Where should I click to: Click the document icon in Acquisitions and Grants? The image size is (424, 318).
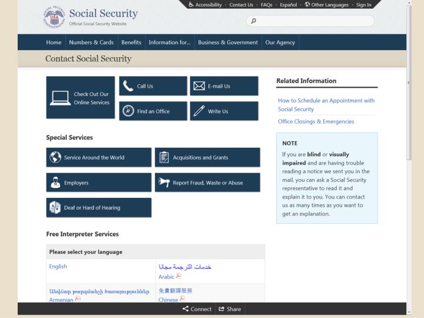click(x=164, y=157)
